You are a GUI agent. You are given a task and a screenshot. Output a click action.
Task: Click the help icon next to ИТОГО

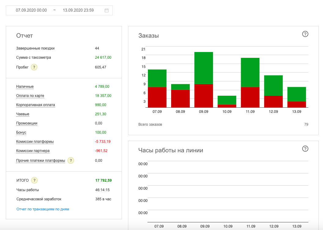pyautogui.click(x=35, y=180)
